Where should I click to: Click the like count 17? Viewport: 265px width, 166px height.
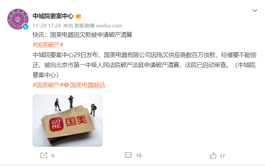coord(222,156)
